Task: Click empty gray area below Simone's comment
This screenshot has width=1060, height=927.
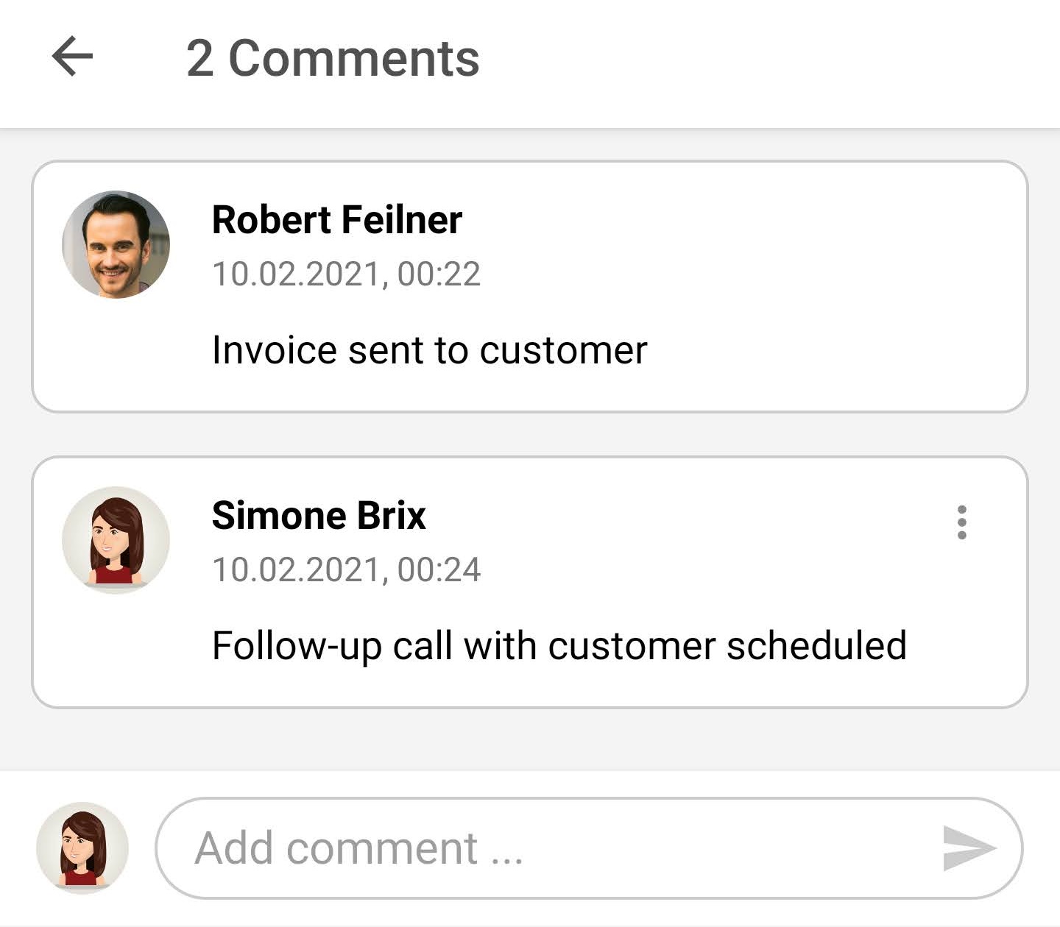Action: [530, 739]
